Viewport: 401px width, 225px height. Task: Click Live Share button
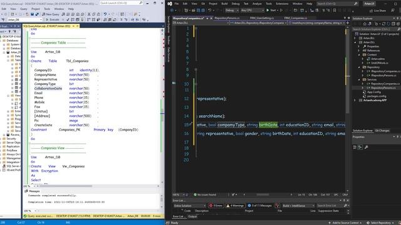pyautogui.click(x=377, y=11)
